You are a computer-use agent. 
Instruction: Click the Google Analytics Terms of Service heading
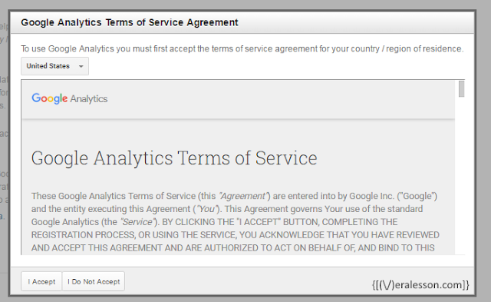[x=174, y=158]
